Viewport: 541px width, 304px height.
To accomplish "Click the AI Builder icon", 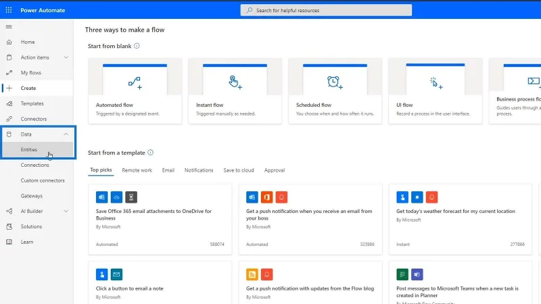I will [x=9, y=211].
